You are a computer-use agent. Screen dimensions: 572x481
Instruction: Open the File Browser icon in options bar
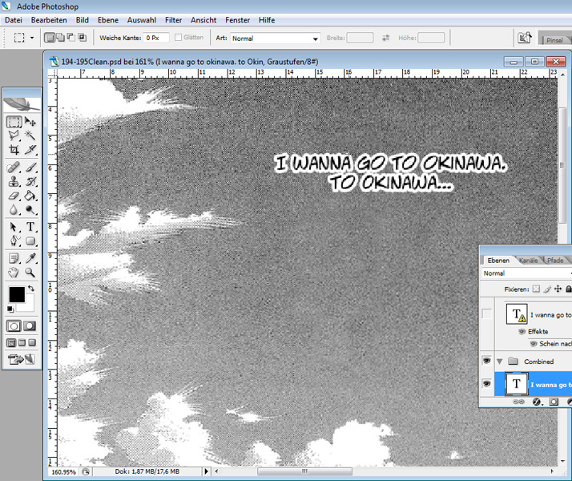pyautogui.click(x=525, y=38)
